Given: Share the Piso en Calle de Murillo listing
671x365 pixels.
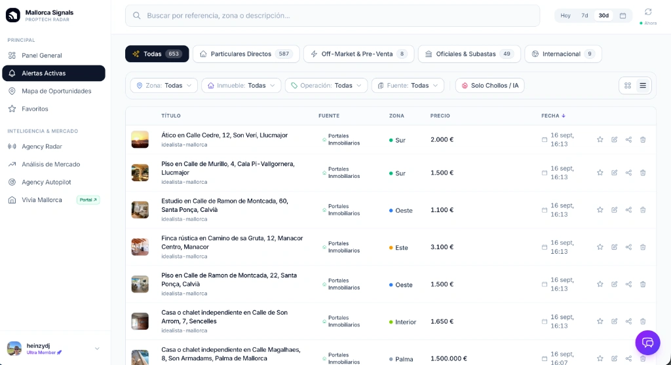Looking at the screenshot, I should point(628,173).
